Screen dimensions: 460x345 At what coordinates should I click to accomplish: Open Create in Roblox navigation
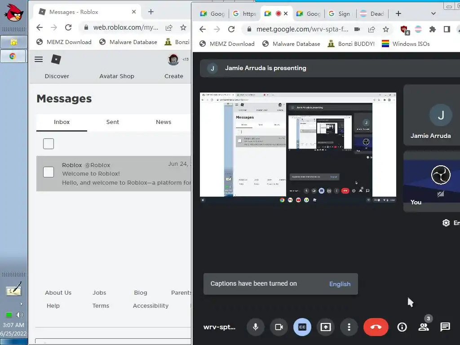(x=174, y=76)
